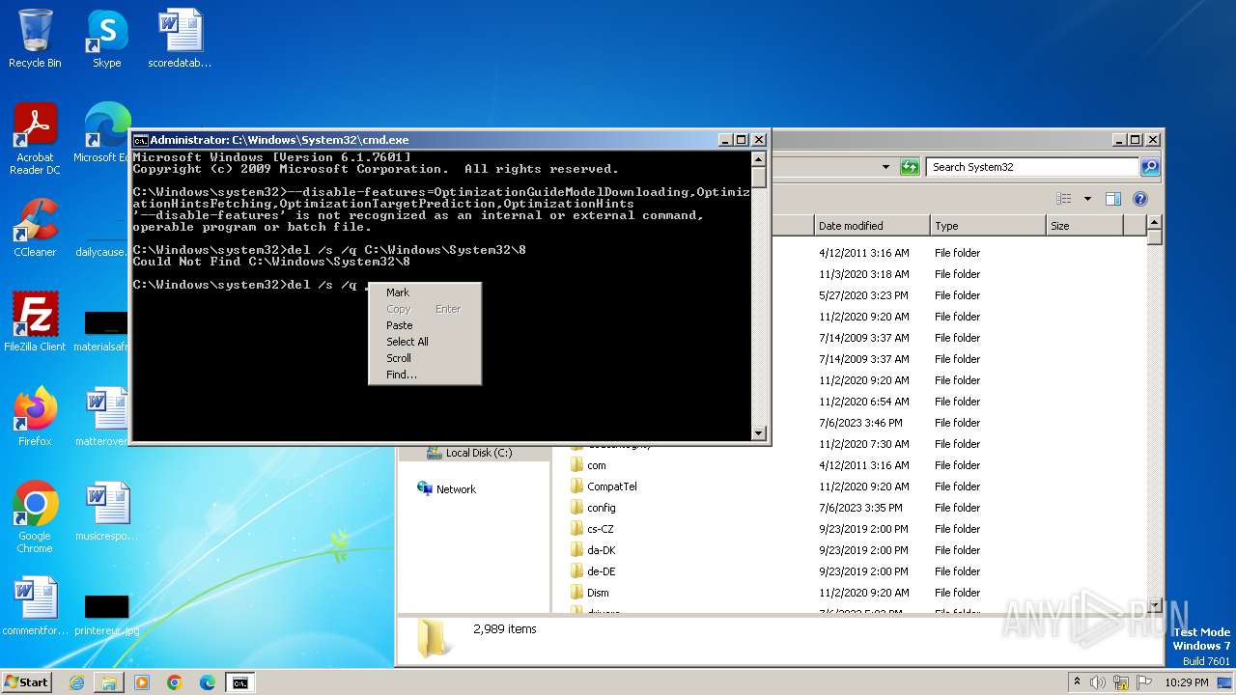Click the volume icon in system tray
Image resolution: width=1236 pixels, height=695 pixels.
click(x=1098, y=682)
